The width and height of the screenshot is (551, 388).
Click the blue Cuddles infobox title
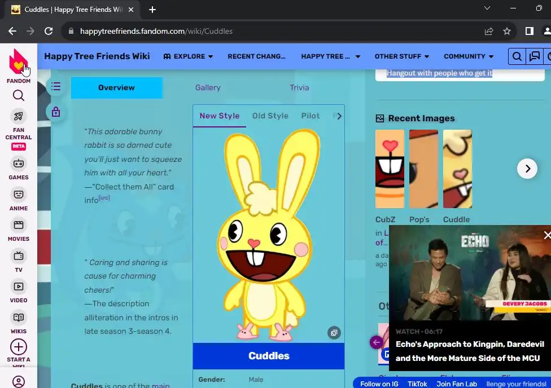(x=269, y=356)
